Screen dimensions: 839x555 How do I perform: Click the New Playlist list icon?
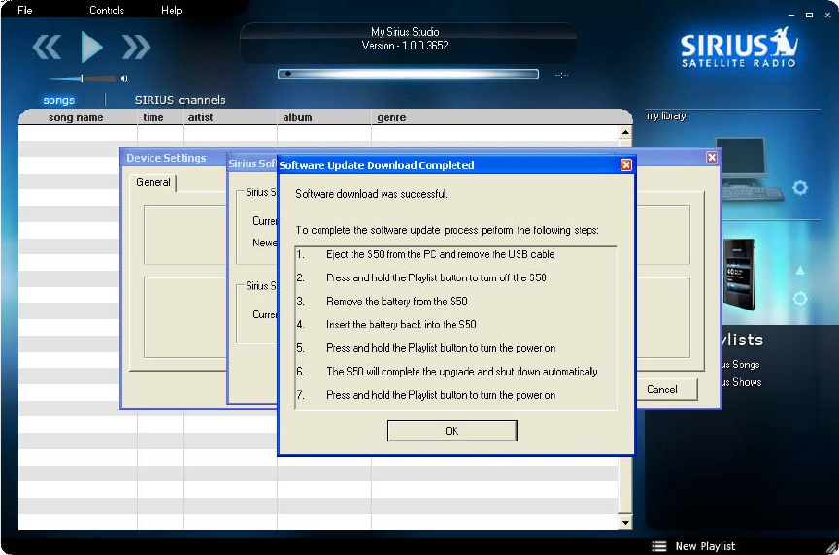[x=659, y=546]
